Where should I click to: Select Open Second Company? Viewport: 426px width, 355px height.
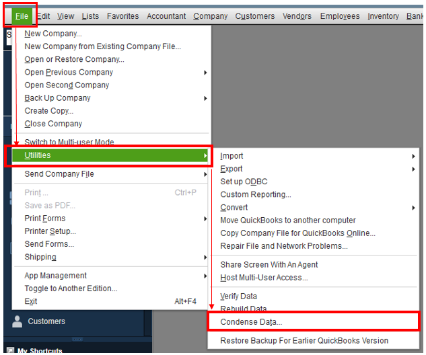pos(112,85)
